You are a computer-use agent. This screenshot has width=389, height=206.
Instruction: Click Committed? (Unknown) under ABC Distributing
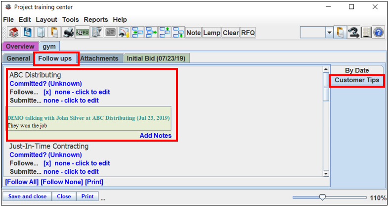(45, 84)
